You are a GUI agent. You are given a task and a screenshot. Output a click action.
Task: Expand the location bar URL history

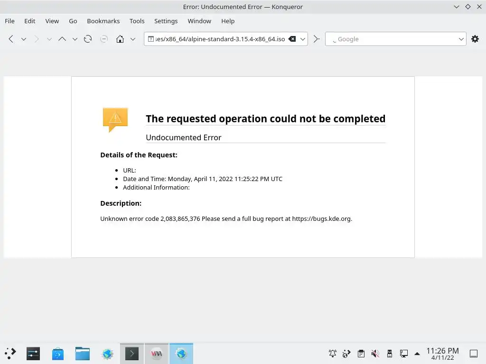pyautogui.click(x=302, y=39)
